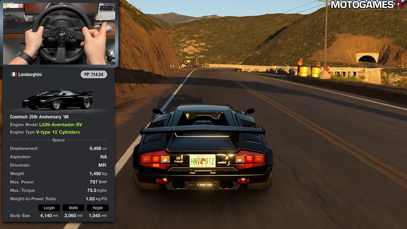
Task: Click engine type 'V-type 12 Cylinders'
Action: (58, 132)
